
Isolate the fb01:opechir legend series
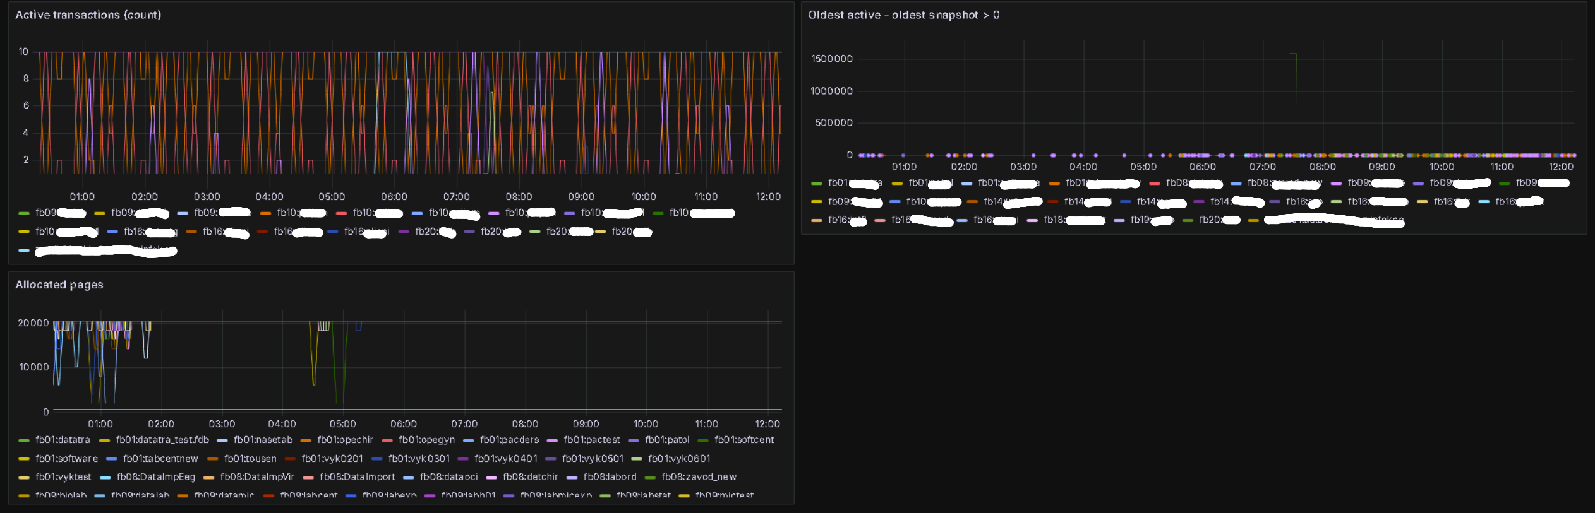tap(345, 440)
